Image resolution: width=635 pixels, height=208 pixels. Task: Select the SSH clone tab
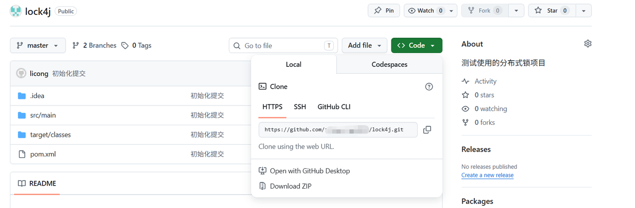point(300,106)
